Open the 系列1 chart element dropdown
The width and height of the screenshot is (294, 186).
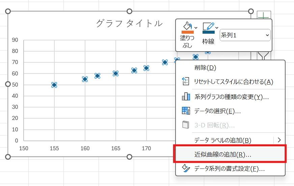[245, 35]
